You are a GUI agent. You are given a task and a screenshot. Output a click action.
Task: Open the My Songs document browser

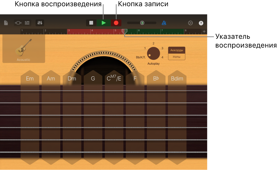coord(6,23)
